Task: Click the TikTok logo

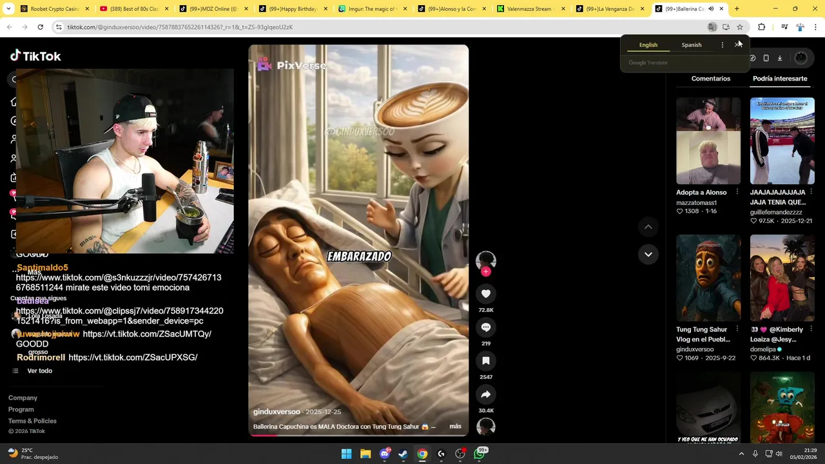Action: point(35,56)
